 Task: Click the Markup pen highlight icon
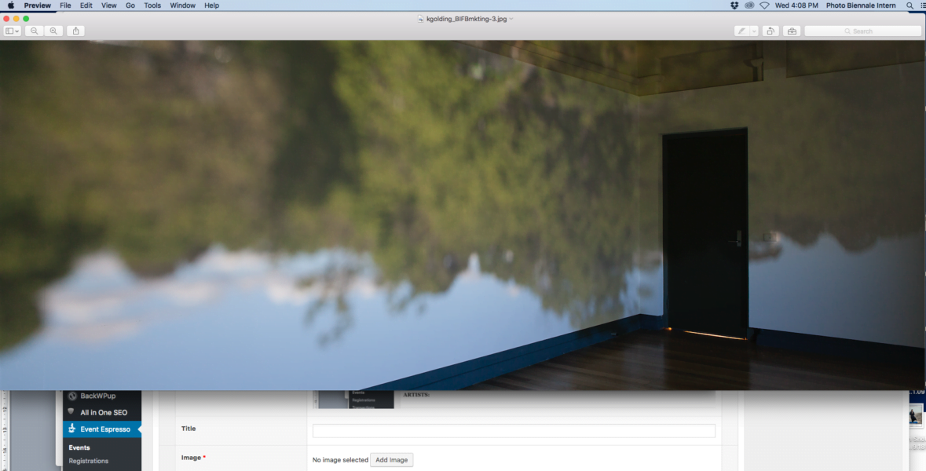(741, 31)
